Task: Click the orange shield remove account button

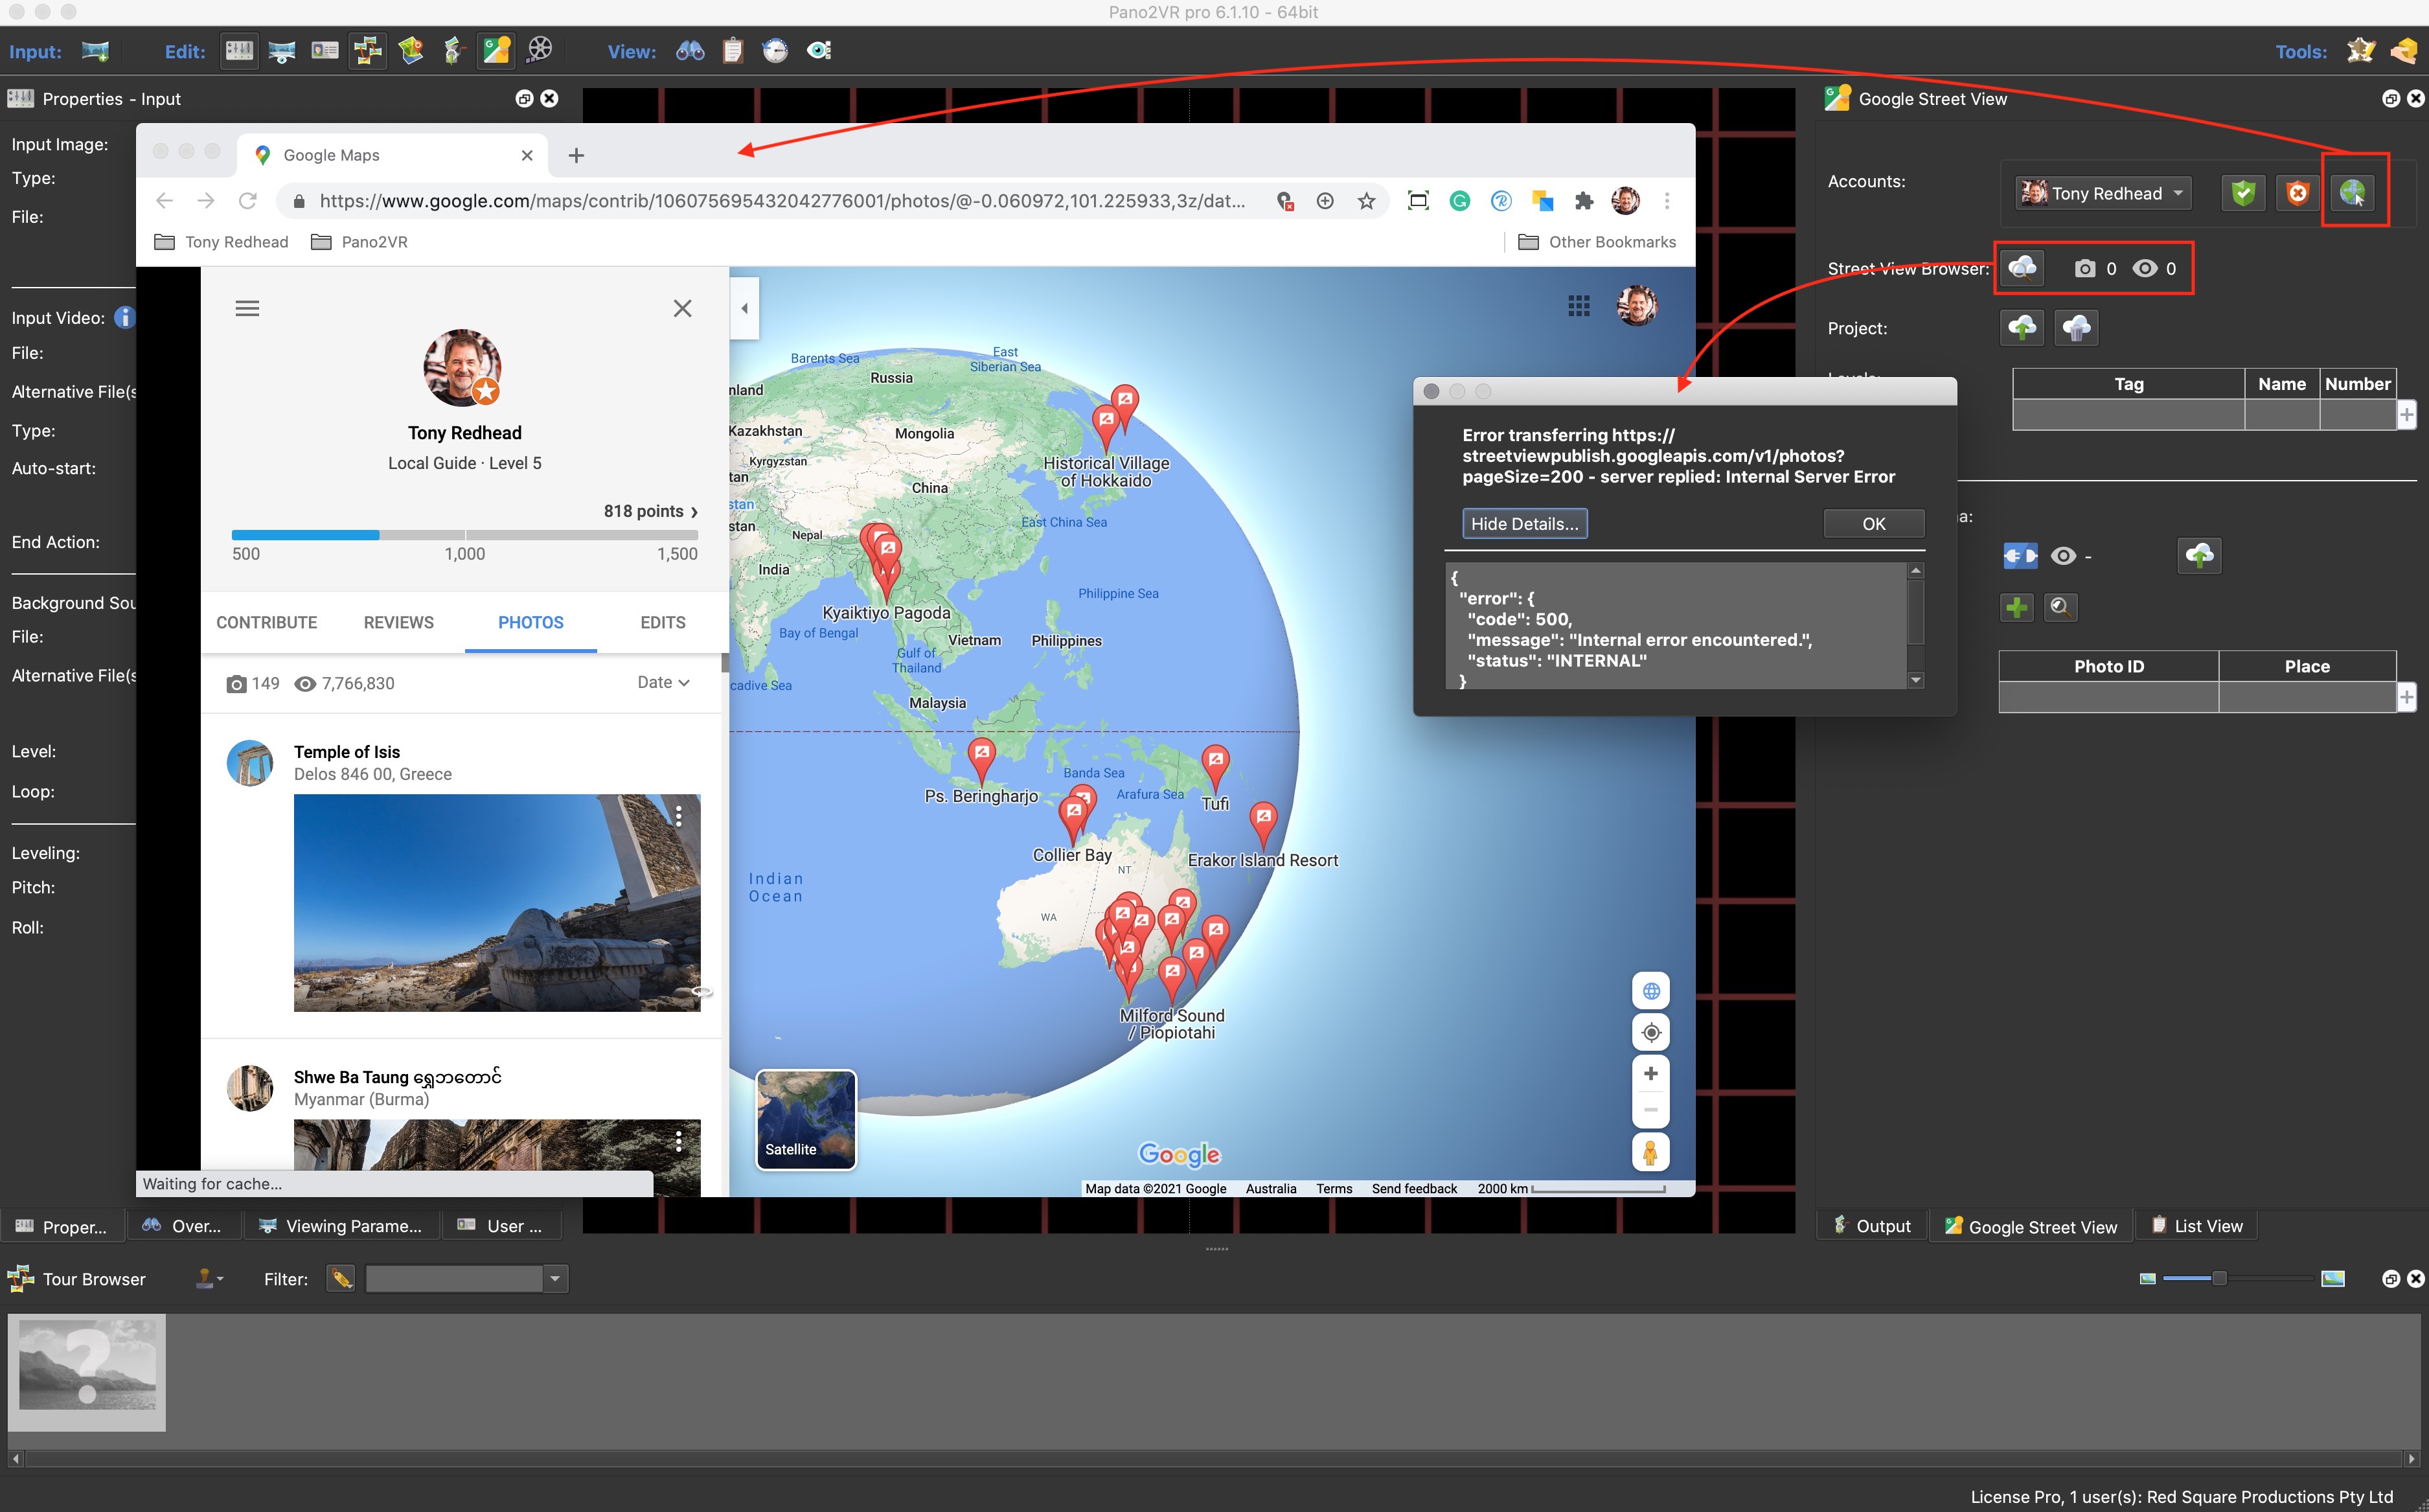Action: [2298, 193]
